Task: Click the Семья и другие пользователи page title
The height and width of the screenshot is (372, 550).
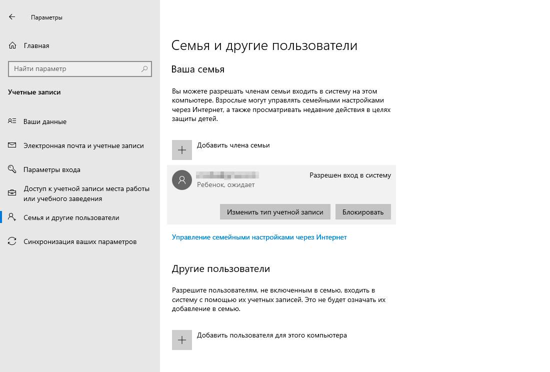Action: tap(264, 45)
